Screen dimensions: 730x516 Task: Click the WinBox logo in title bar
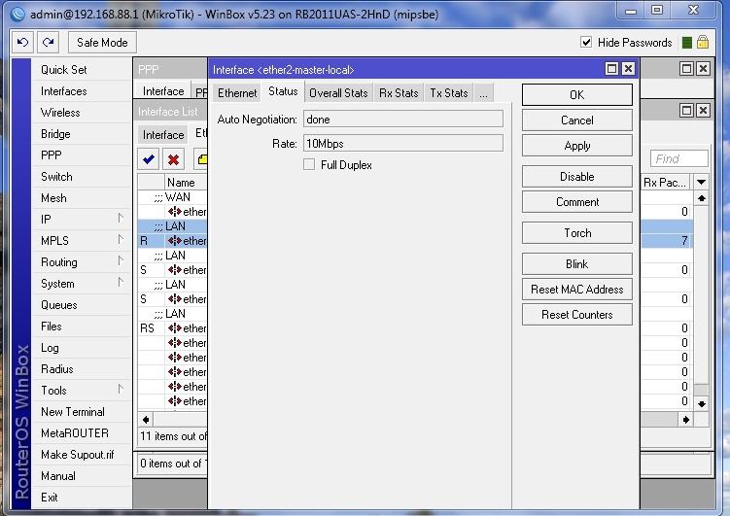pos(17,14)
